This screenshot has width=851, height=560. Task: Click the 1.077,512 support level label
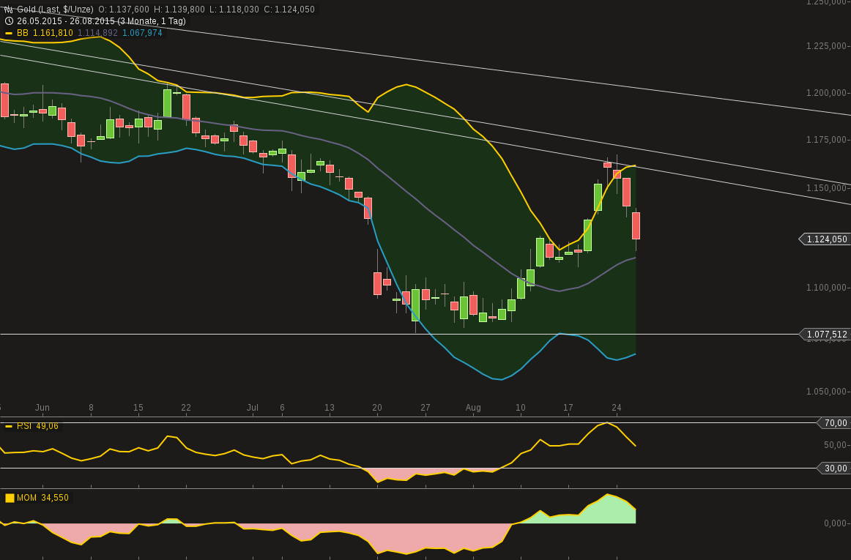(828, 335)
